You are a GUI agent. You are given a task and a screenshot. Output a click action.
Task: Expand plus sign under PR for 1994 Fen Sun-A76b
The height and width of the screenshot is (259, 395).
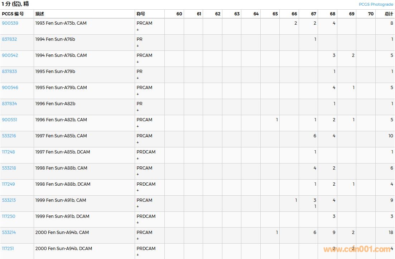pyautogui.click(x=138, y=46)
